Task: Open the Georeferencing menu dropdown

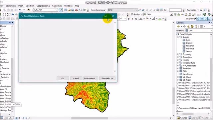Action: click(99, 10)
